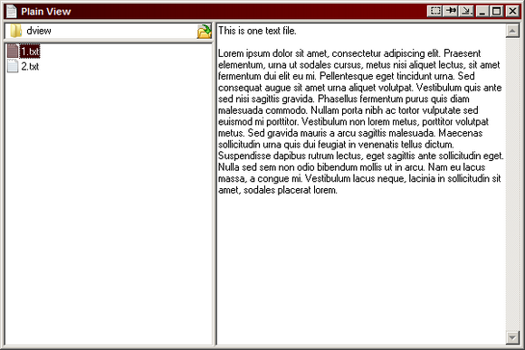Screen dimensions: 525x350
Task: Click the line "This is one text file."
Action: (257, 31)
